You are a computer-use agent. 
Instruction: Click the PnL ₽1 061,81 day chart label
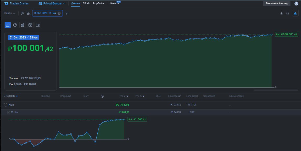[x=137, y=120]
